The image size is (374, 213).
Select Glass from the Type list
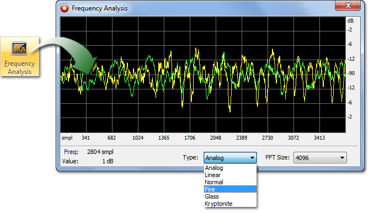[x=230, y=196]
